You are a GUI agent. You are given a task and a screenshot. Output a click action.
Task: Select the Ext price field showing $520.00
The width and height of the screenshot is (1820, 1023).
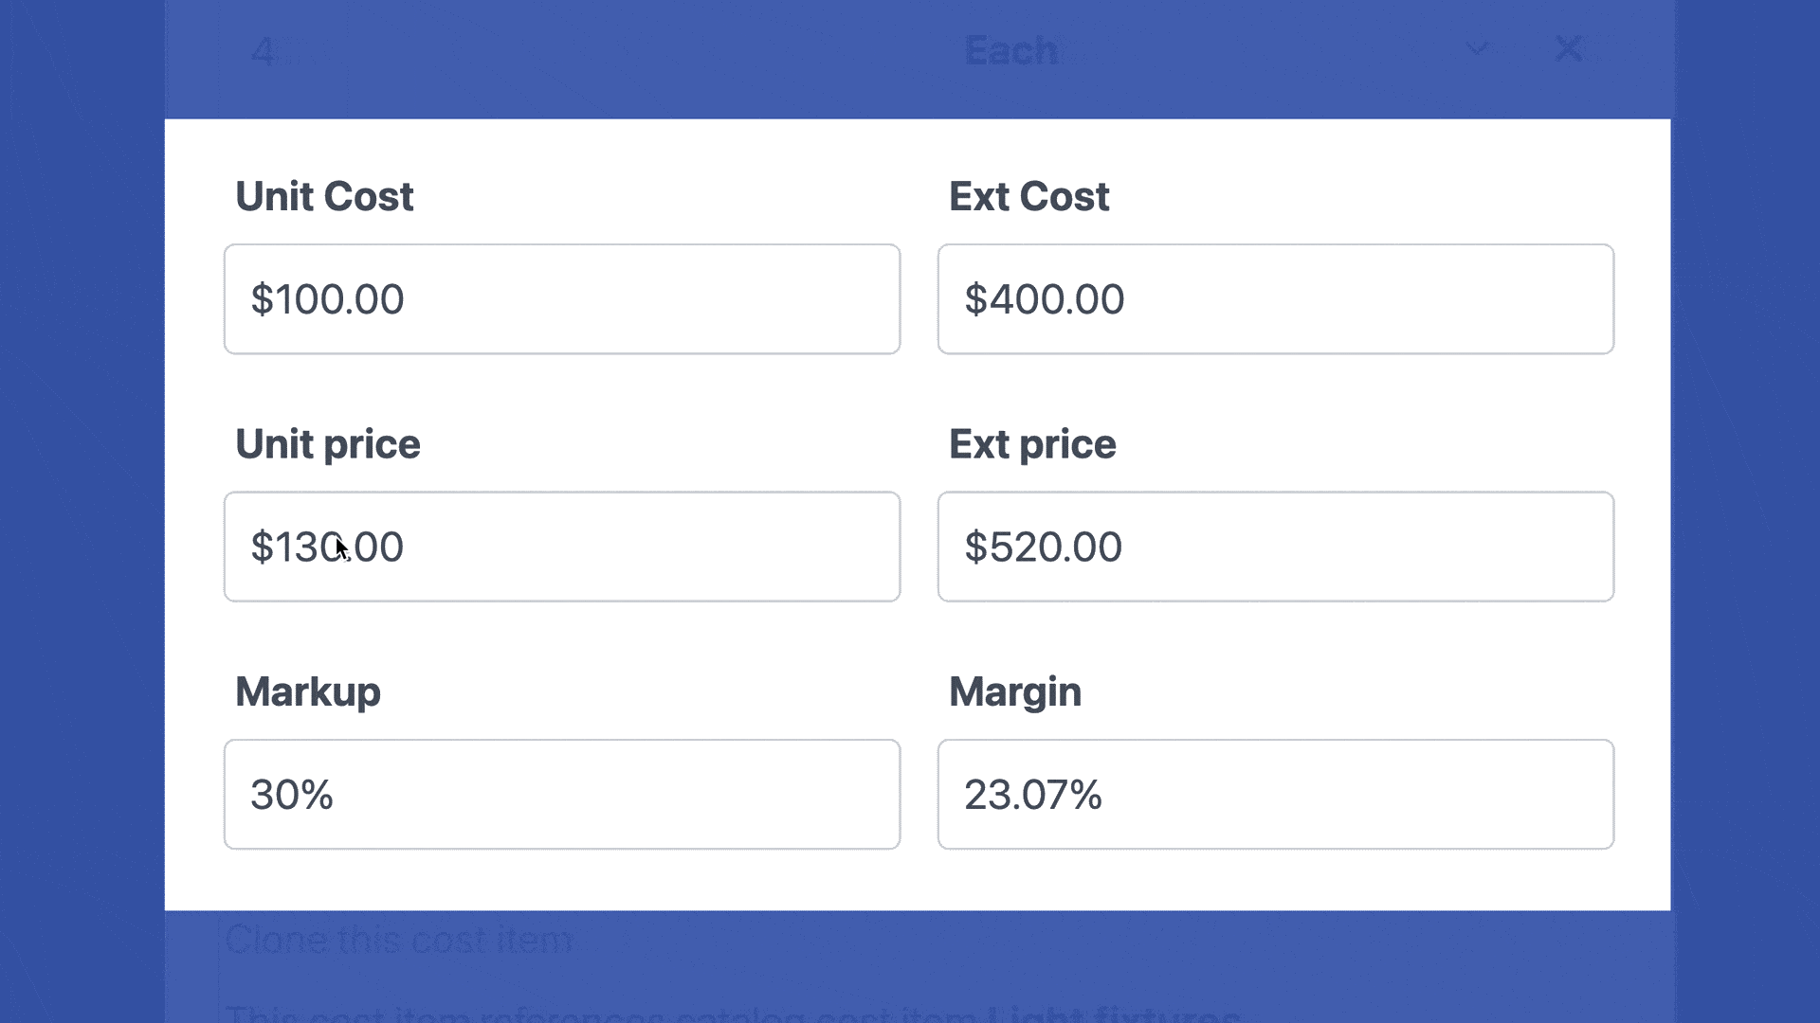tap(1275, 547)
